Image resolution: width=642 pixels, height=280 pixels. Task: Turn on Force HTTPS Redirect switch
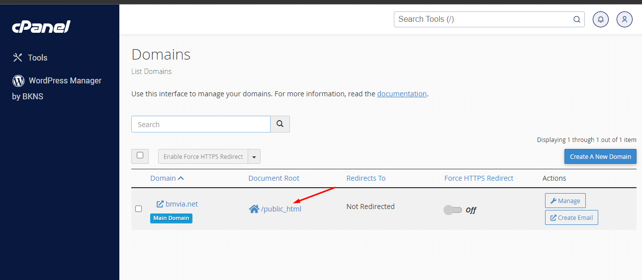tap(453, 210)
